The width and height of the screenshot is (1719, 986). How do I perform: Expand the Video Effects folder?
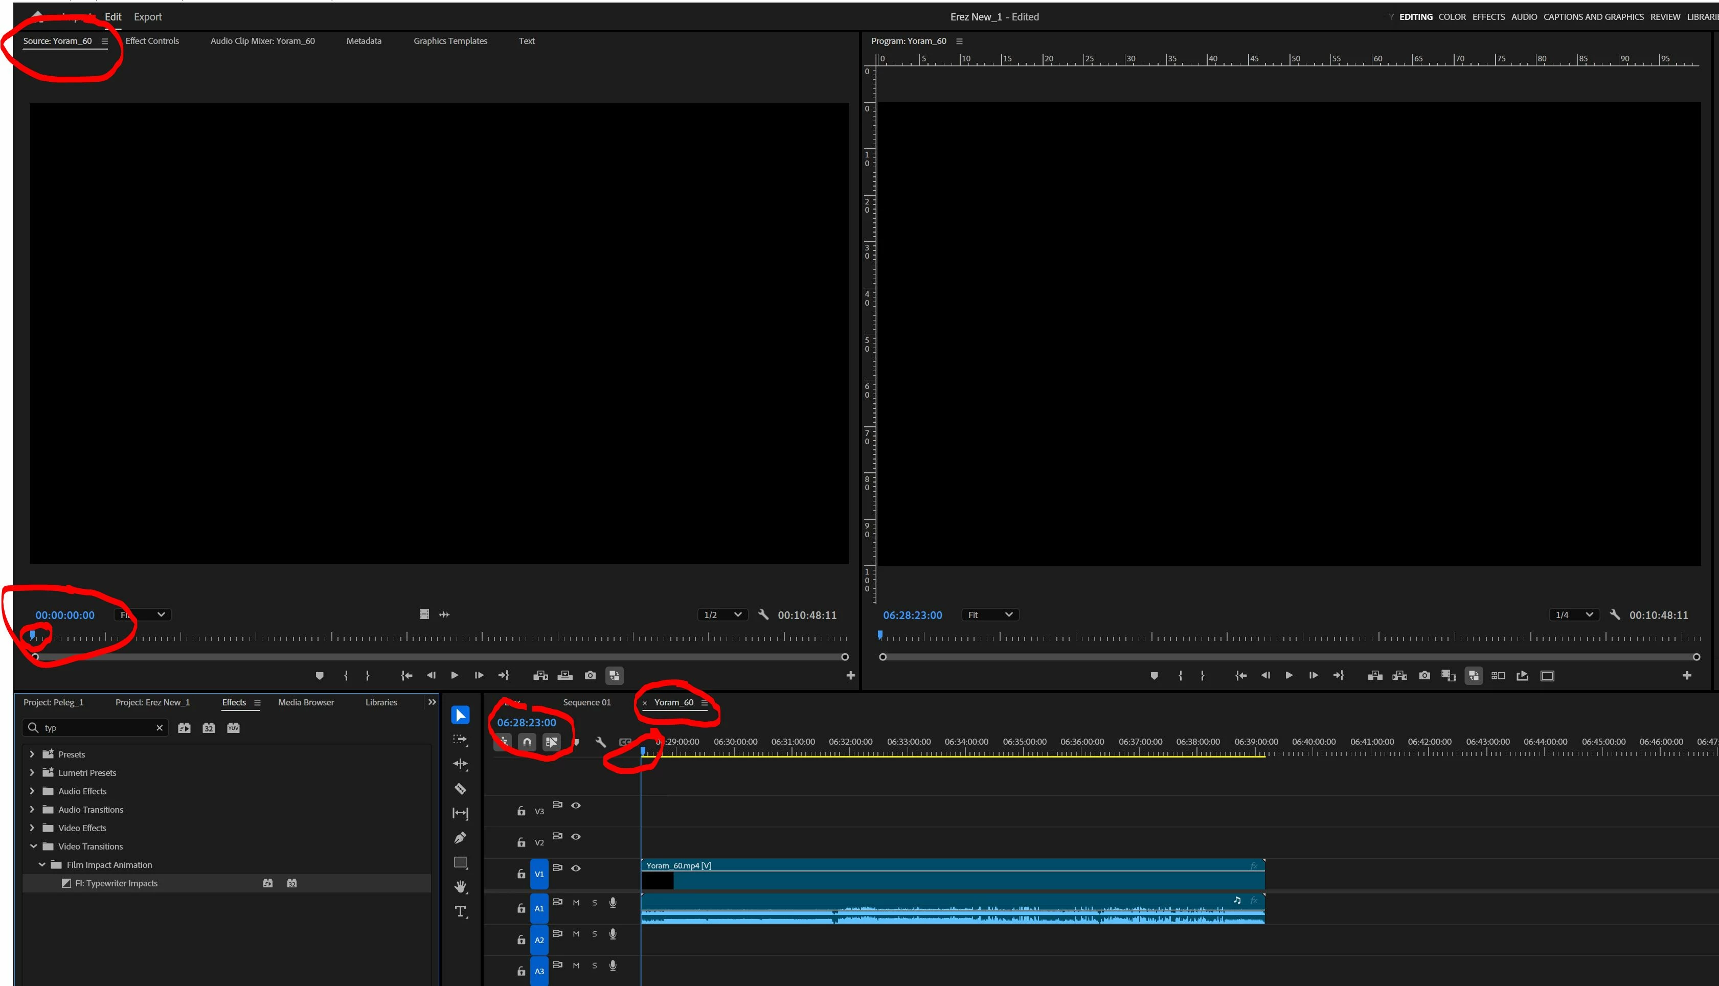pos(32,828)
